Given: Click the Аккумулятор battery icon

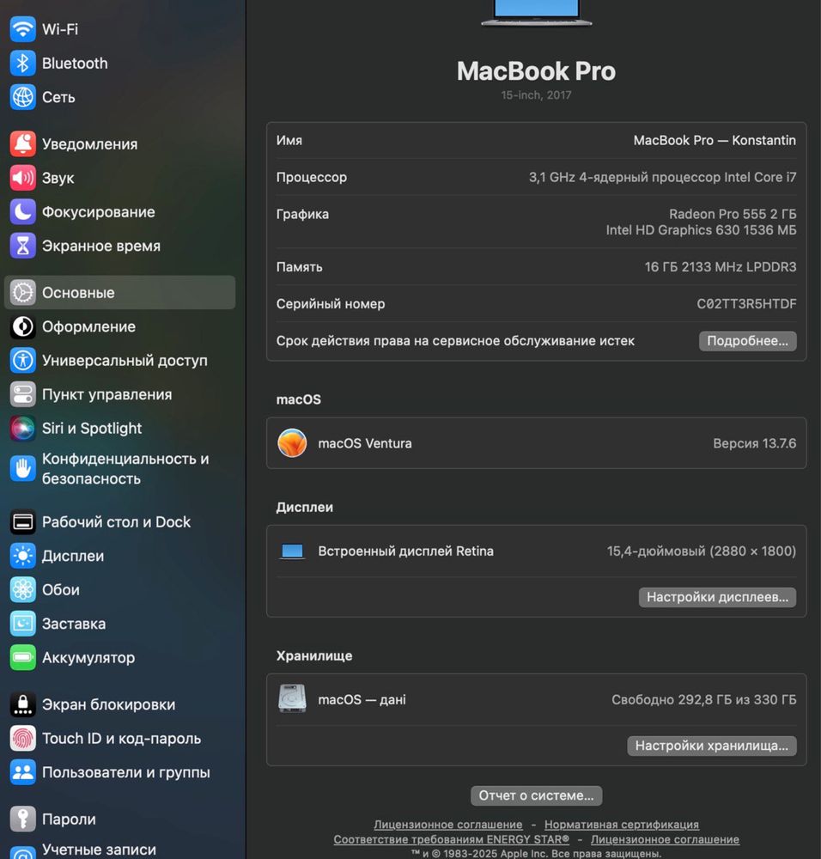Looking at the screenshot, I should click(22, 657).
